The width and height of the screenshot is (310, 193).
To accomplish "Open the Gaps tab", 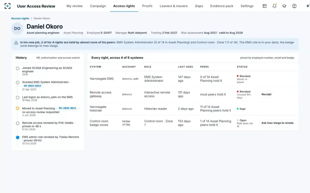I will 199,6.
